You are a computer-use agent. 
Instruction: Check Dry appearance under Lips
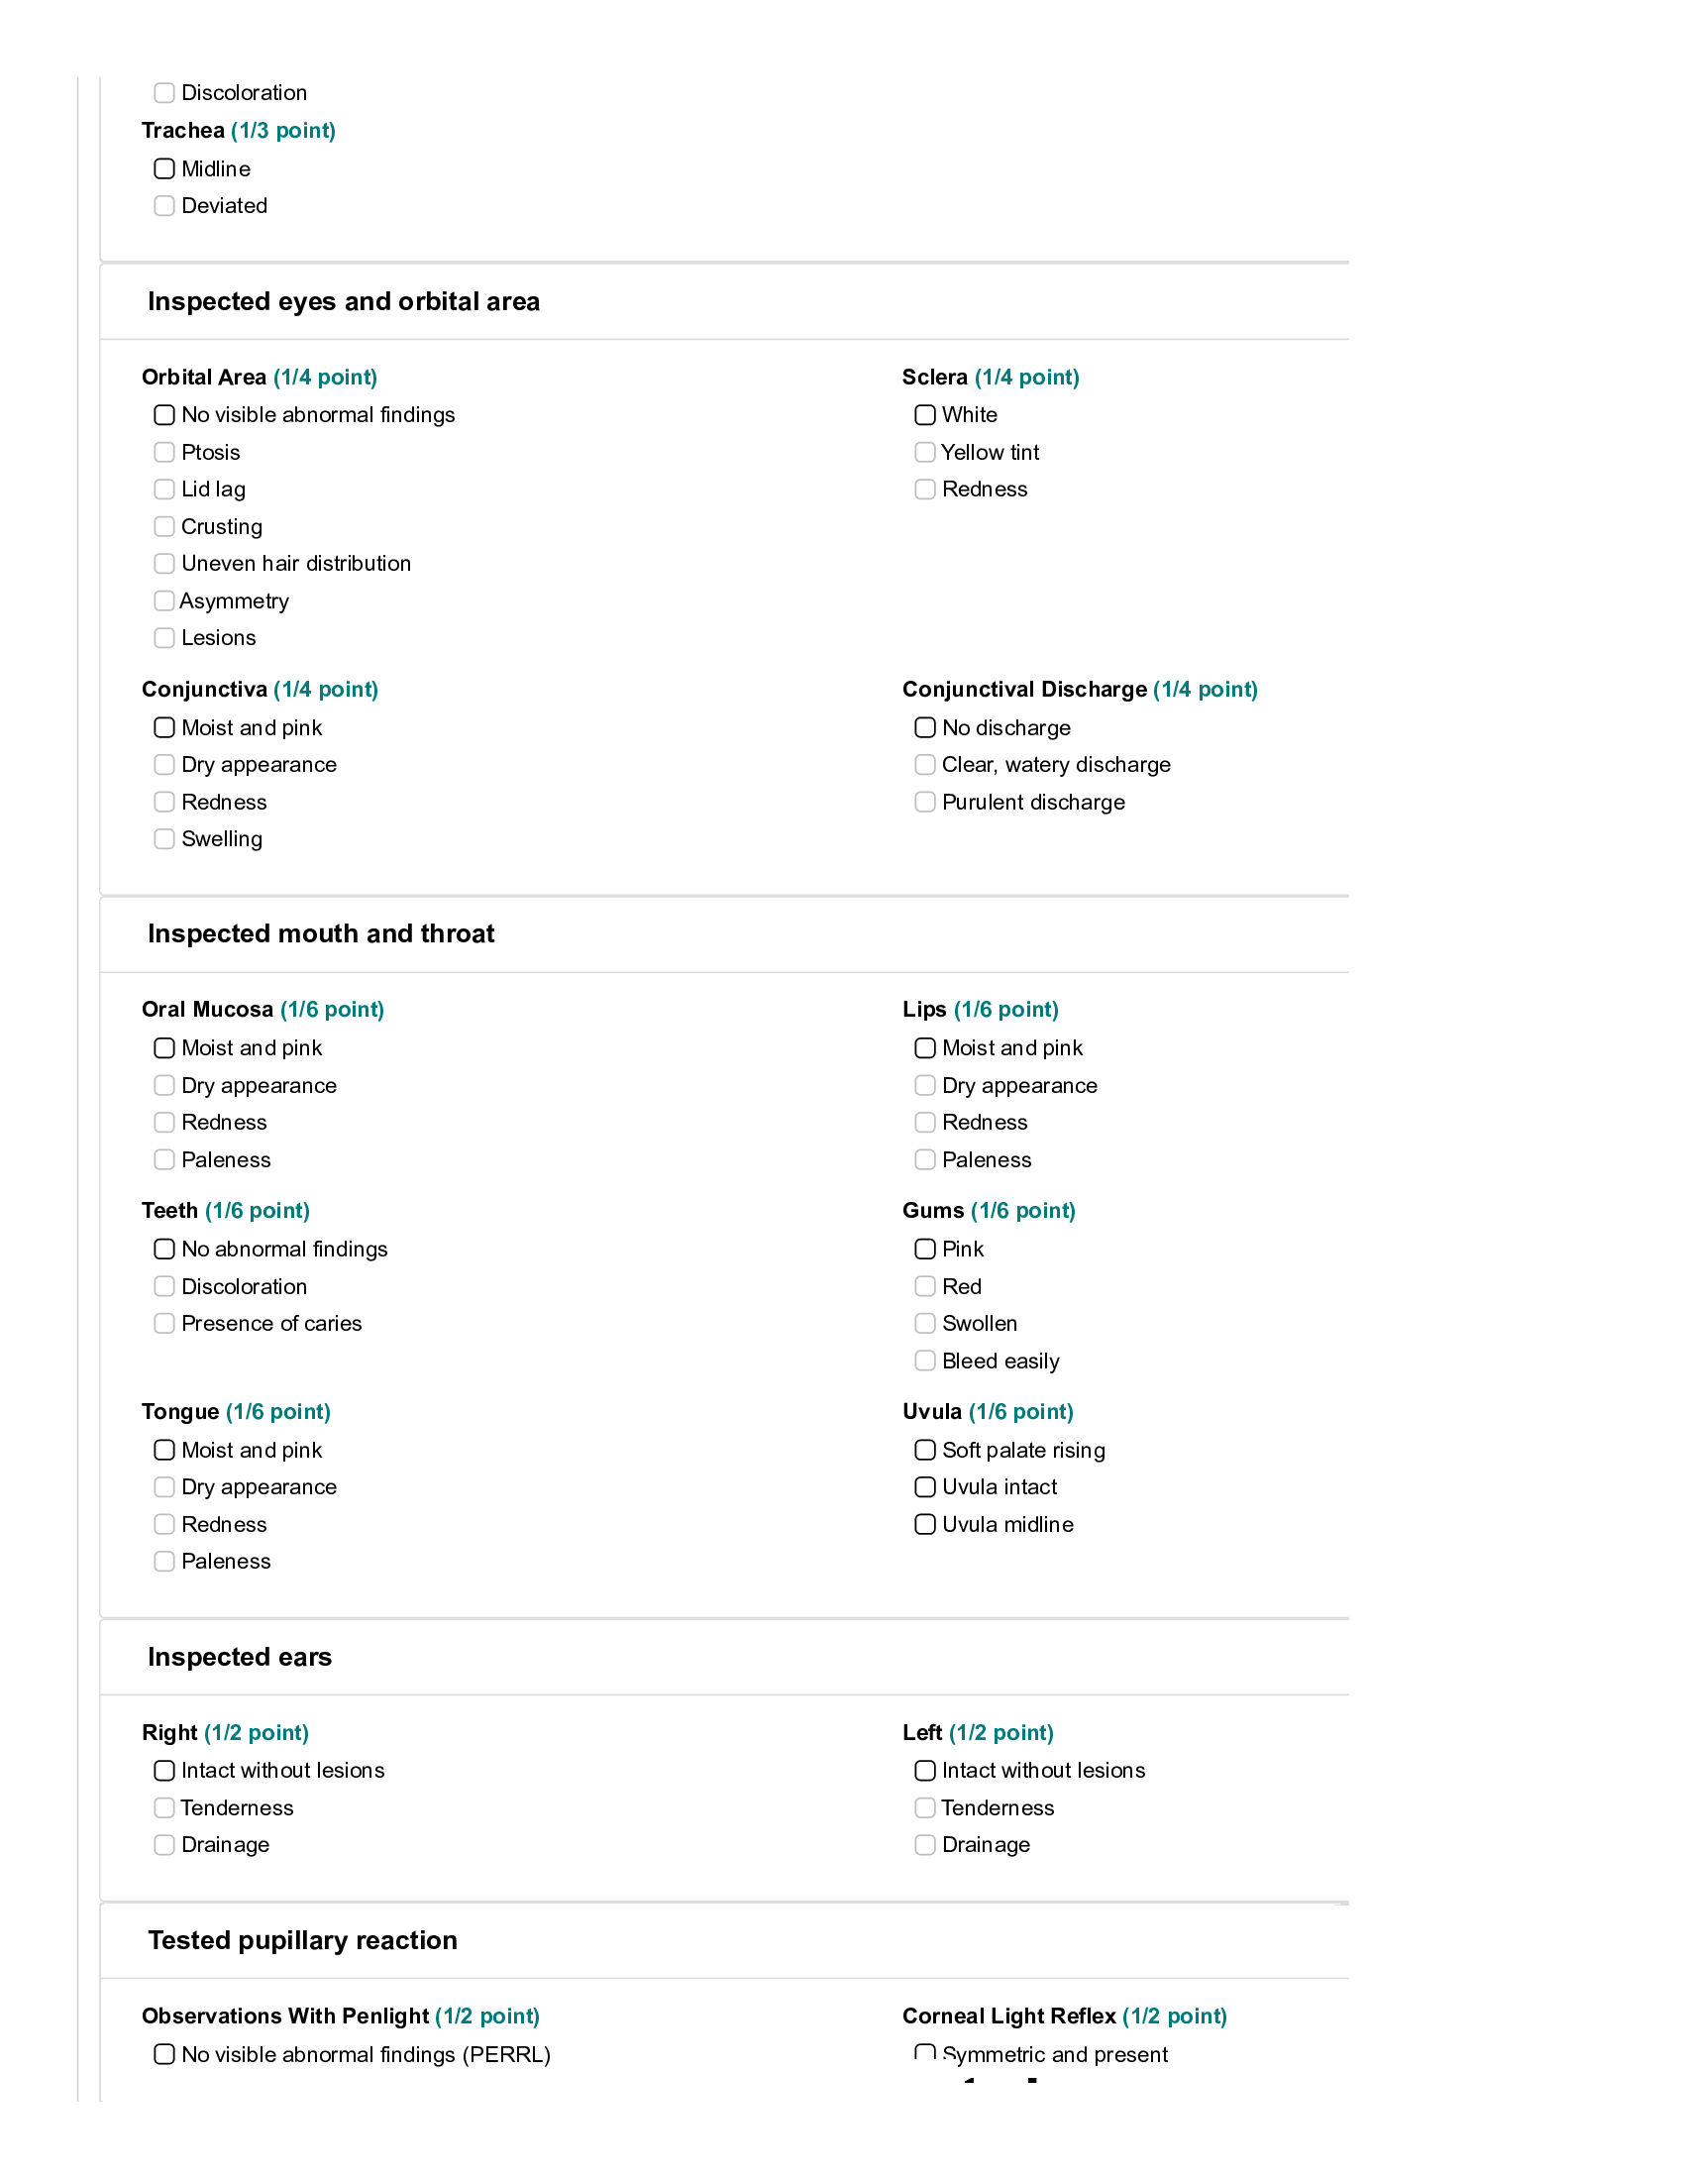tap(925, 1085)
